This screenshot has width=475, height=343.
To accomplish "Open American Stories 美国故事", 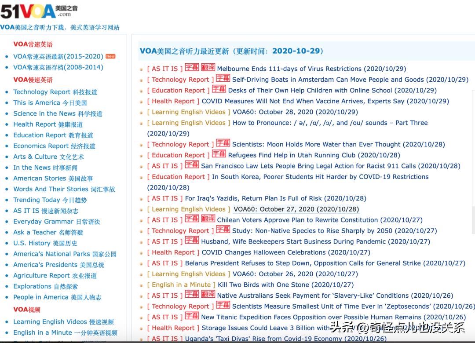I will (53, 178).
